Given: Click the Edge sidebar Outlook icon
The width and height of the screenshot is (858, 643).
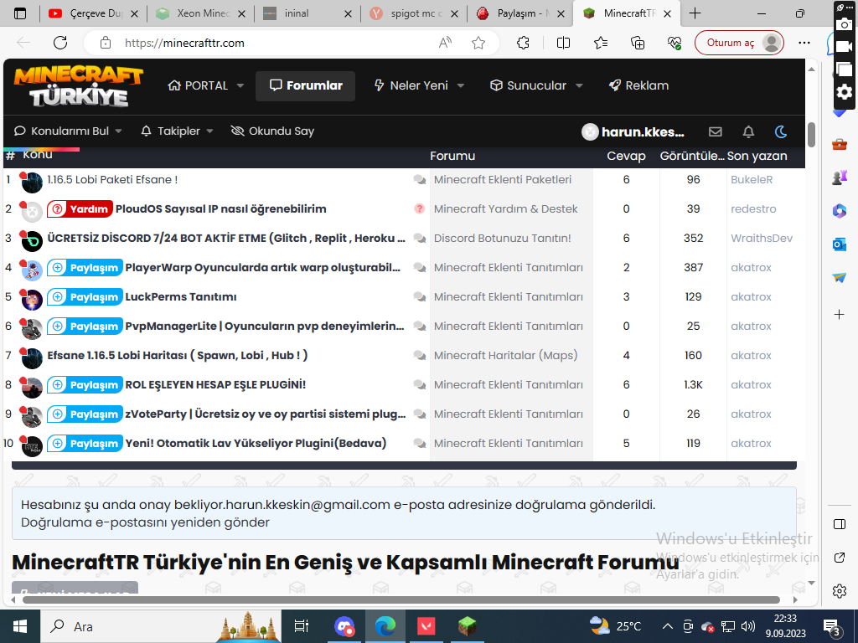Looking at the screenshot, I should (840, 244).
